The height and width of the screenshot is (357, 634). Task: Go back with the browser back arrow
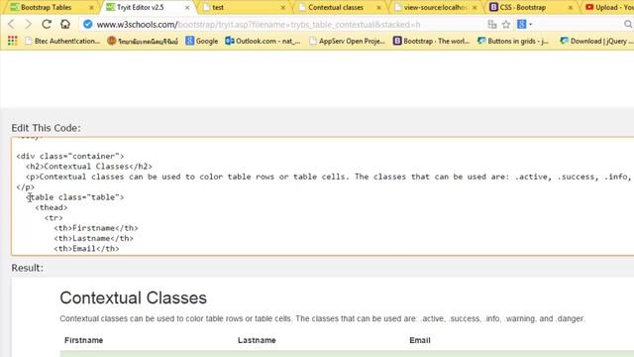(x=11, y=24)
